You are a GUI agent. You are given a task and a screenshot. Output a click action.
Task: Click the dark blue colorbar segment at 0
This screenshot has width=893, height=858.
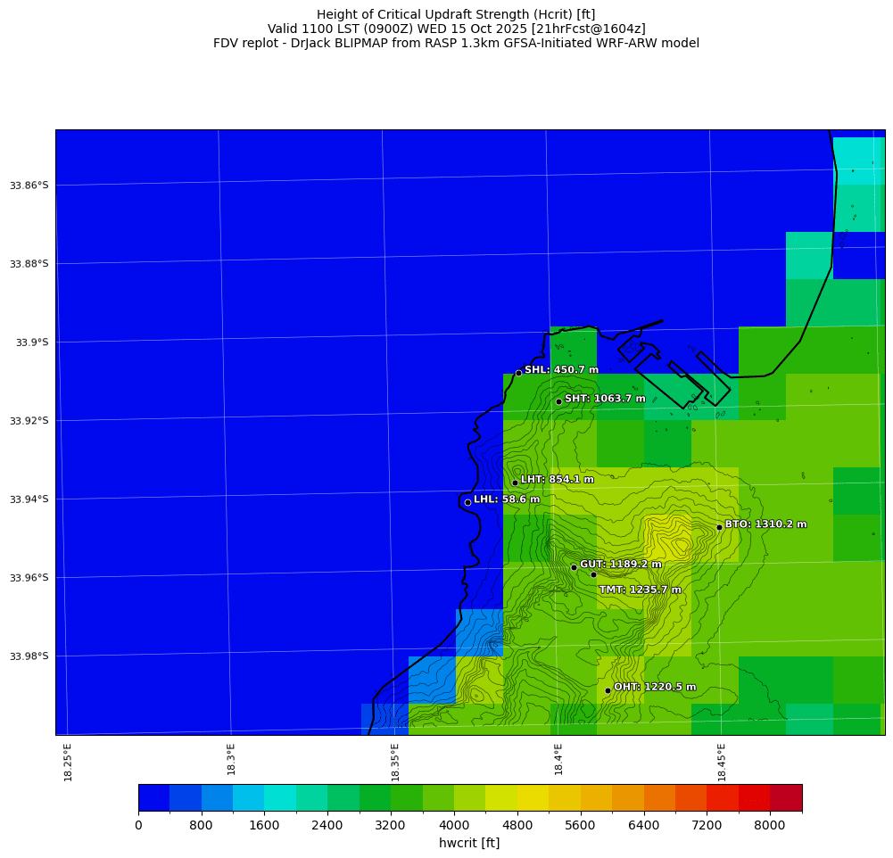pyautogui.click(x=153, y=797)
